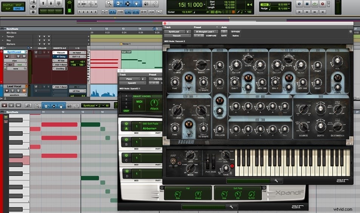Select the Scrubber speaker tool in the top toolbar
The height and width of the screenshot is (213, 360).
[146, 3]
